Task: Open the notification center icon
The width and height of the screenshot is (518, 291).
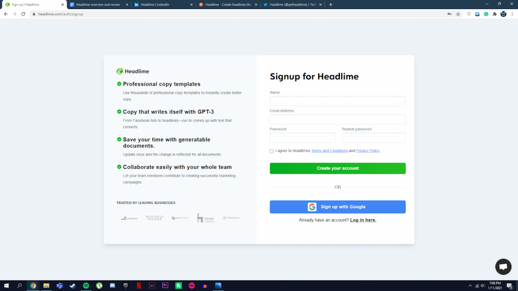Action: tap(510, 286)
